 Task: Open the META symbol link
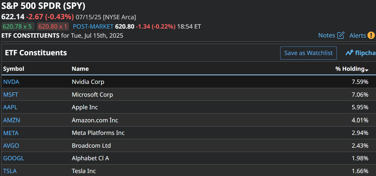11,133
